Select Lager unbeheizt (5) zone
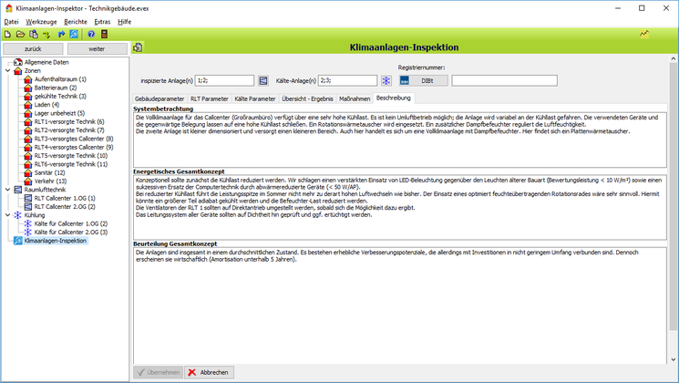 59,113
